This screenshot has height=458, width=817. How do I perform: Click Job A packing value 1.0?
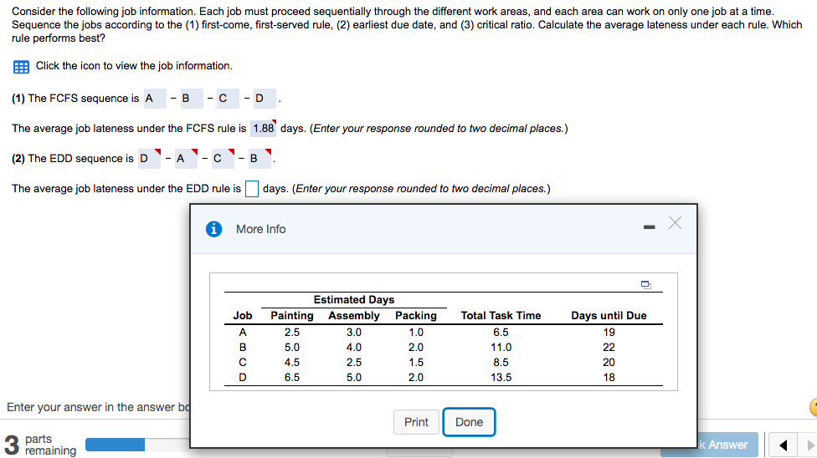pos(416,332)
